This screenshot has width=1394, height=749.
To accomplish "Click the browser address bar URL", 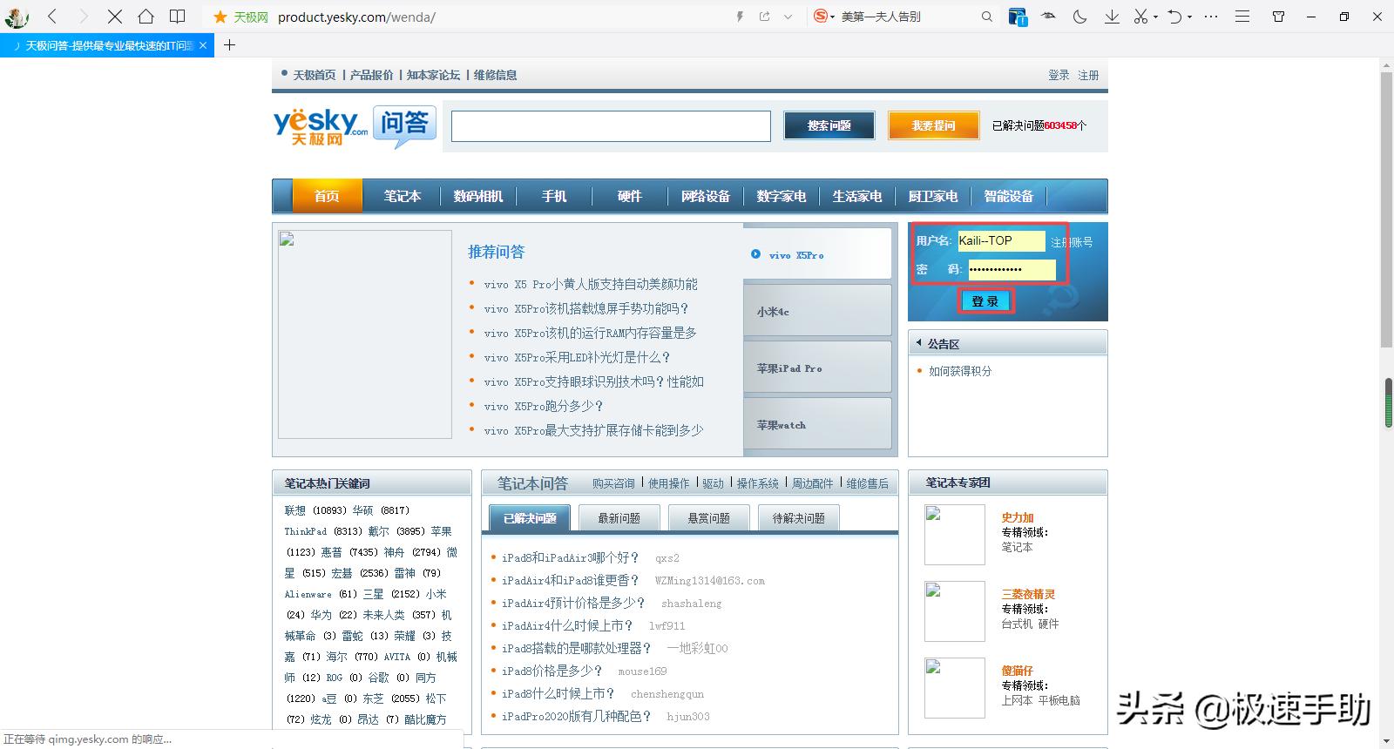I will (x=356, y=17).
